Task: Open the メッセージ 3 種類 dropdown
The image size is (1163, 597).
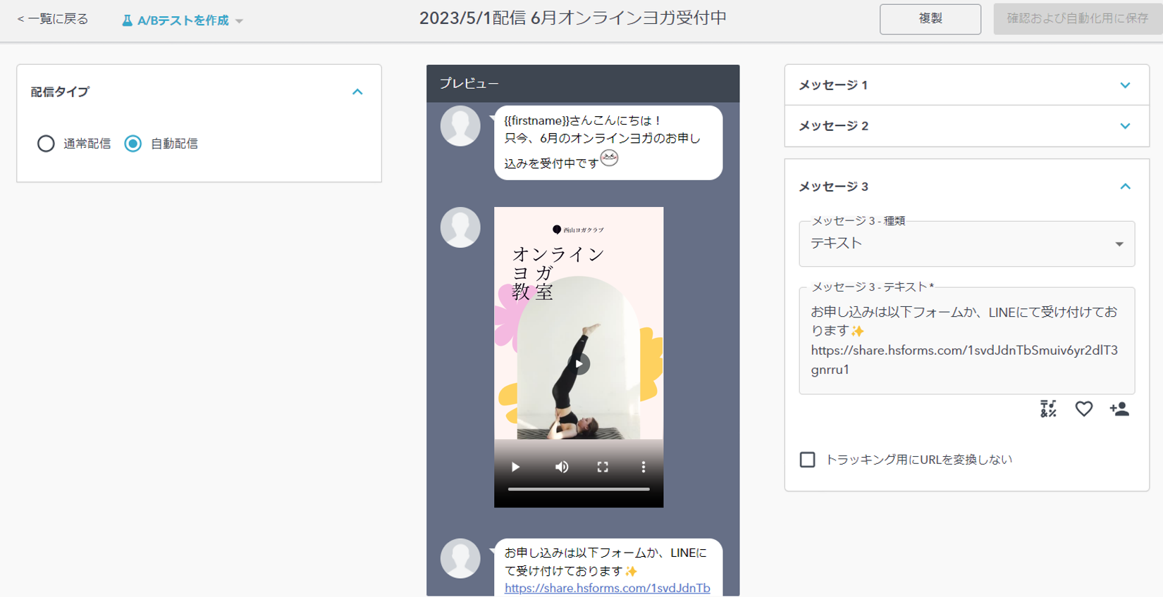Action: pos(966,244)
